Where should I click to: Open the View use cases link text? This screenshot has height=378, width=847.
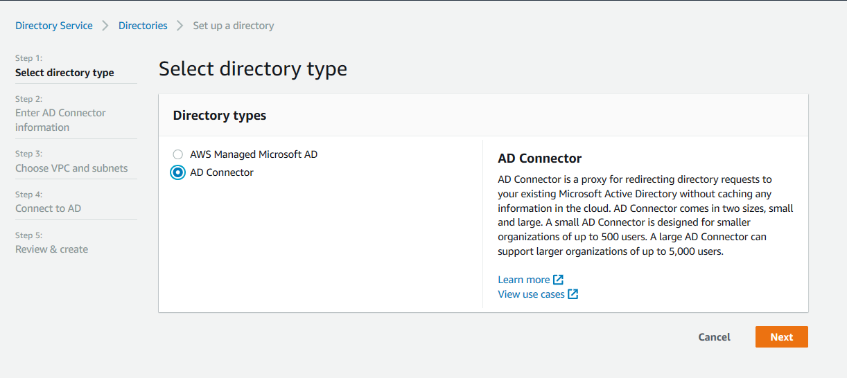[x=531, y=294]
